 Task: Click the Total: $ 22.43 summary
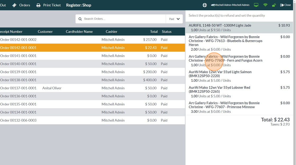[275, 120]
